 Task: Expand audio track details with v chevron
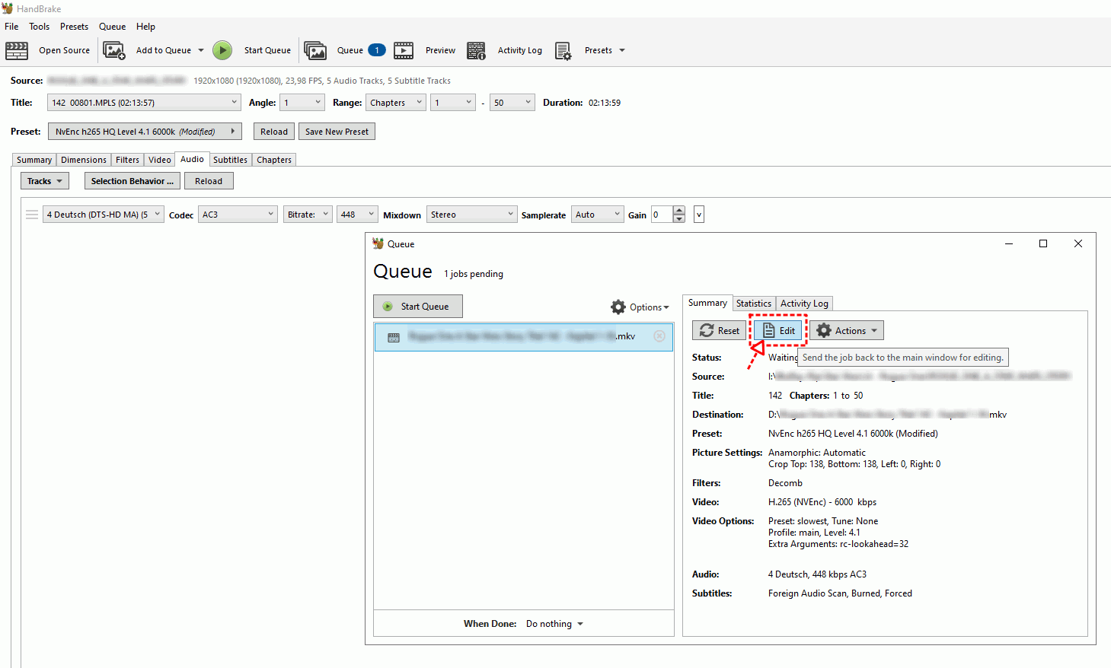tap(699, 215)
